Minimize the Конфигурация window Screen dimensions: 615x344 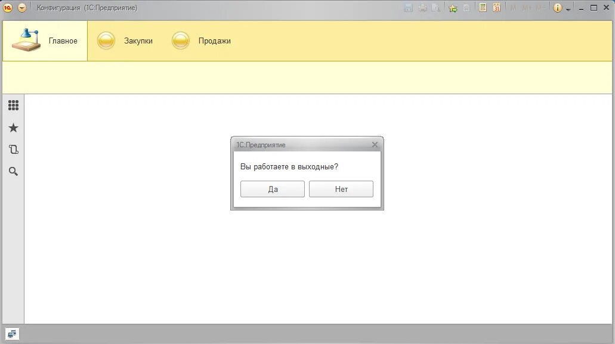point(581,8)
